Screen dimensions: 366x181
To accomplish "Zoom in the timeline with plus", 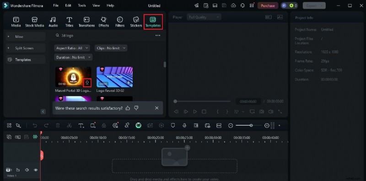I will [x=267, y=126].
